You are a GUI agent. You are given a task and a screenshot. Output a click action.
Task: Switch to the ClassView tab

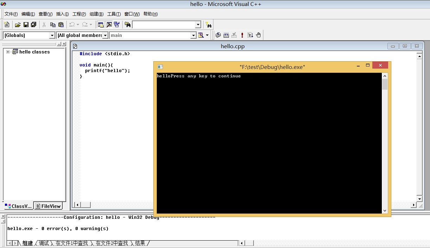click(18, 206)
